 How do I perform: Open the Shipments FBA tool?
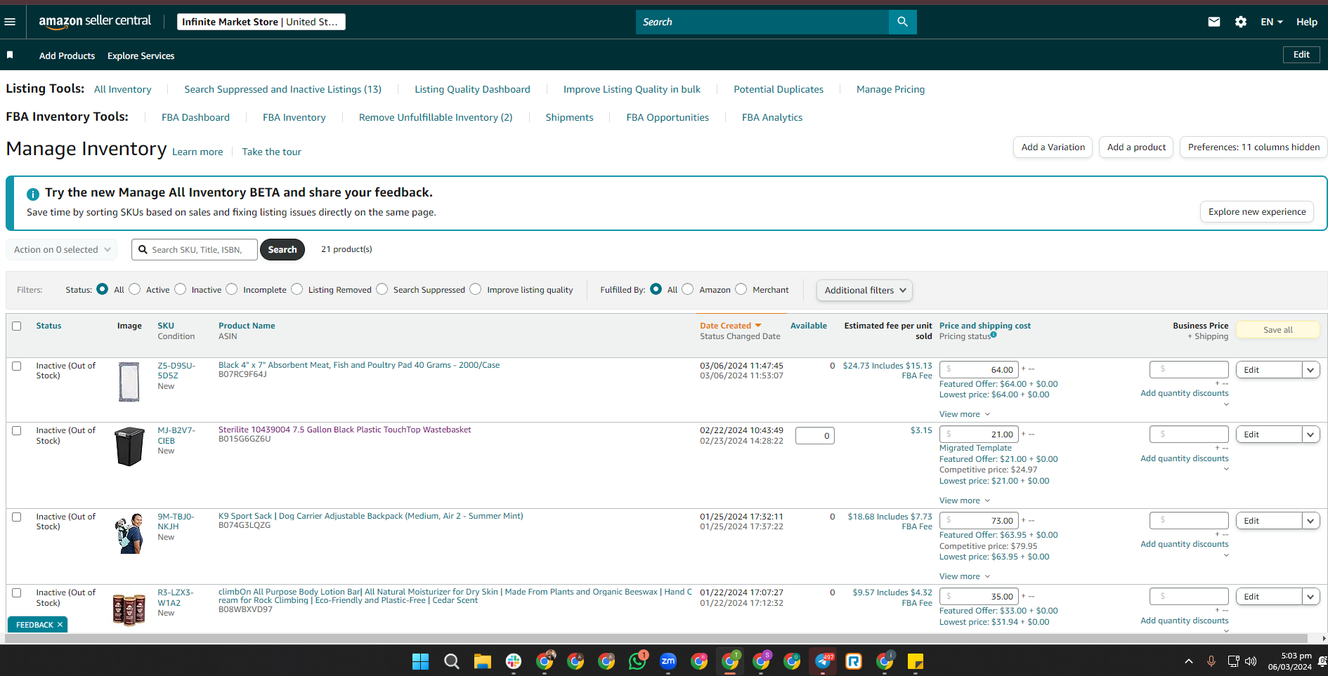click(x=569, y=117)
